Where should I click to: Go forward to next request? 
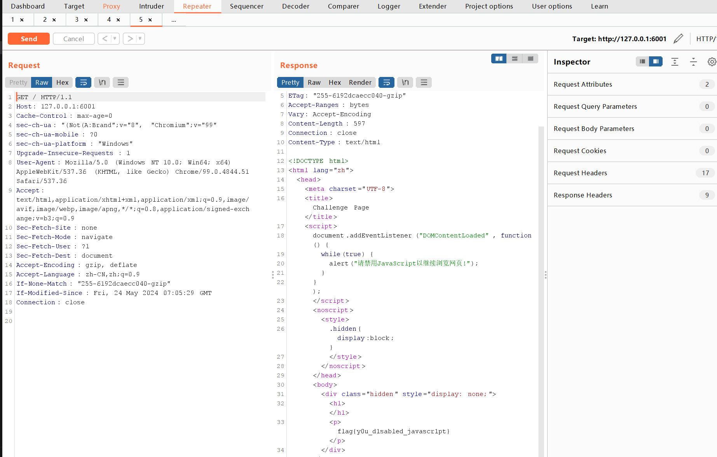130,38
